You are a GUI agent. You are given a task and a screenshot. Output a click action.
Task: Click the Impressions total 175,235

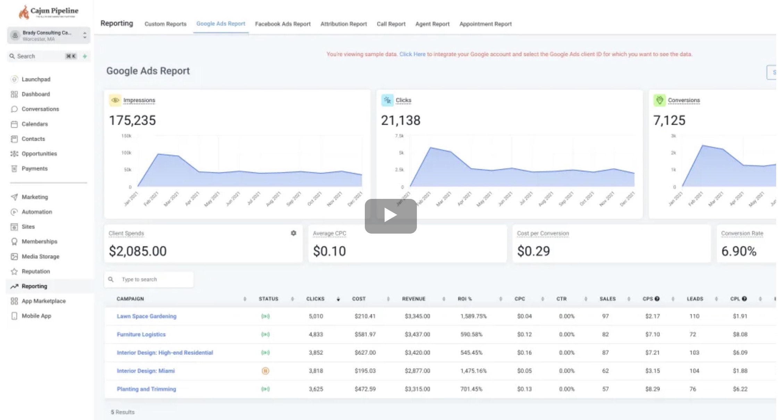[x=133, y=120]
